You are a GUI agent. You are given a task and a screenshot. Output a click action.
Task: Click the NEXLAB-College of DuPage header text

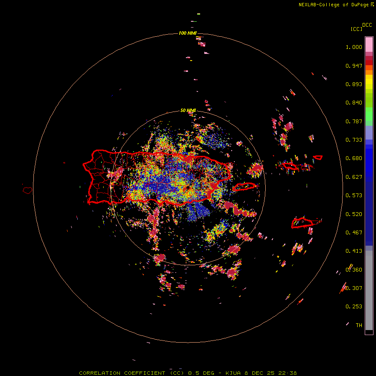coord(333,5)
